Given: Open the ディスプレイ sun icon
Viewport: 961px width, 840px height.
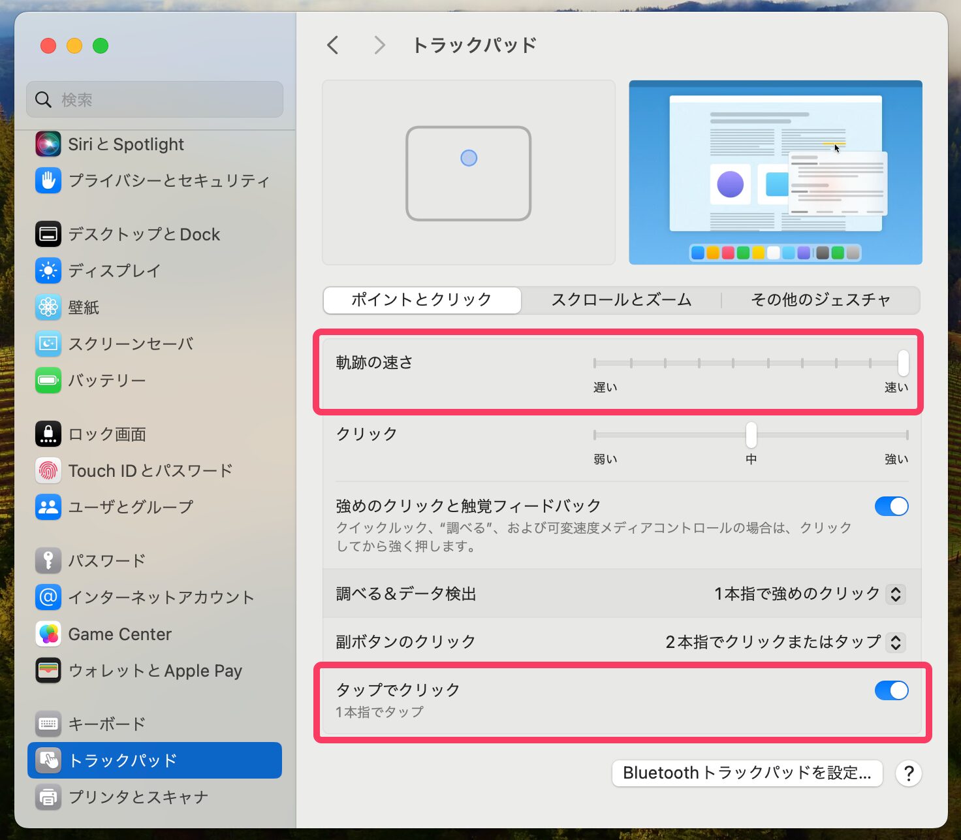Looking at the screenshot, I should click(48, 270).
